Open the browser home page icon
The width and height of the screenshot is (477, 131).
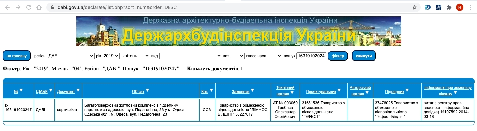pos(39,7)
